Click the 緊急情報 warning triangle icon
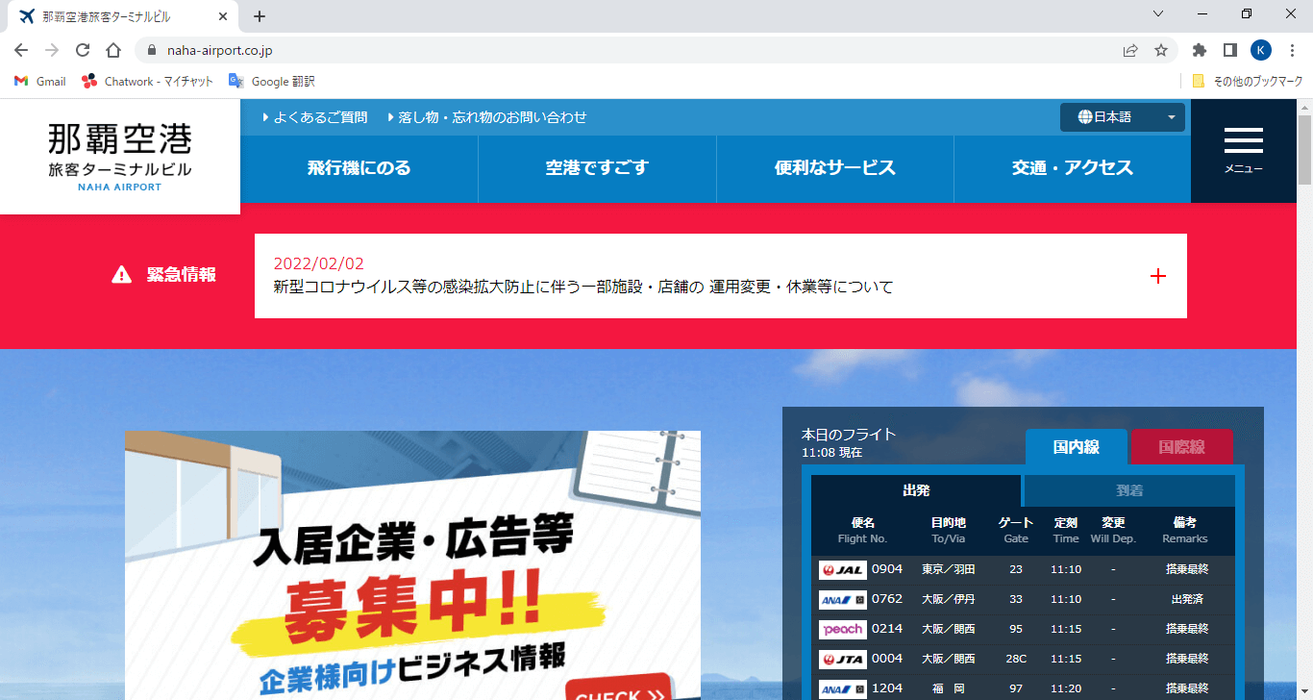Viewport: 1313px width, 700px height. point(121,275)
